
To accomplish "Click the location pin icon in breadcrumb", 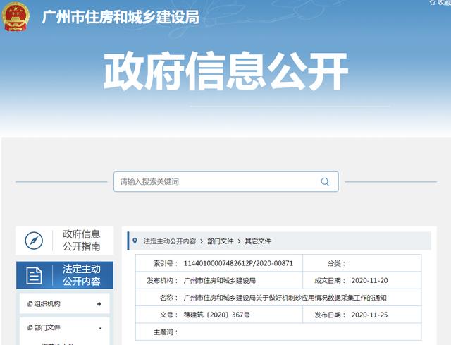I will pos(135,241).
